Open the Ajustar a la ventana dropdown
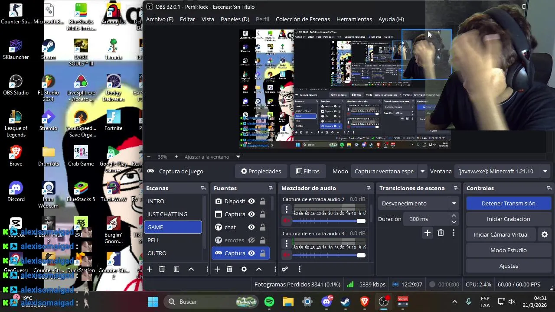Screen dimensions: 555x312 click(238, 156)
